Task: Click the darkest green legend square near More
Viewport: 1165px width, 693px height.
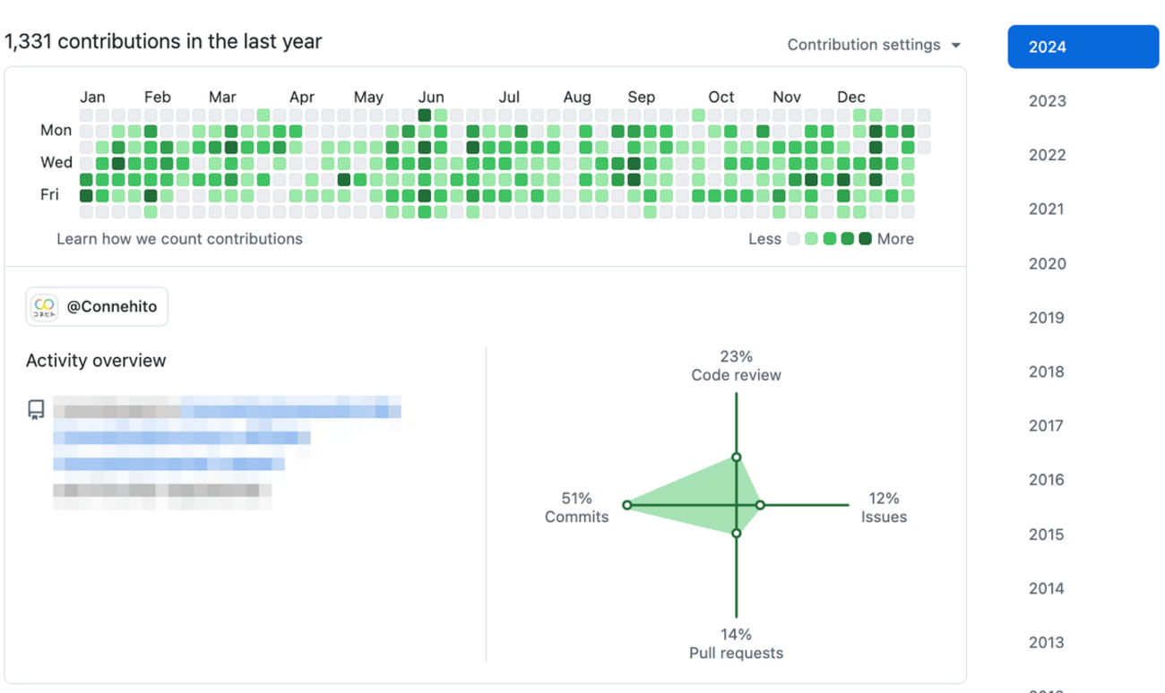Action: 865,239
